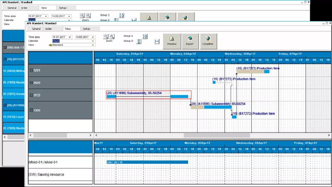Select 596 / 20 / 10 Mold-01 bar
Image resolution: width=332 pixels, height=187 pixels.
click(147, 162)
